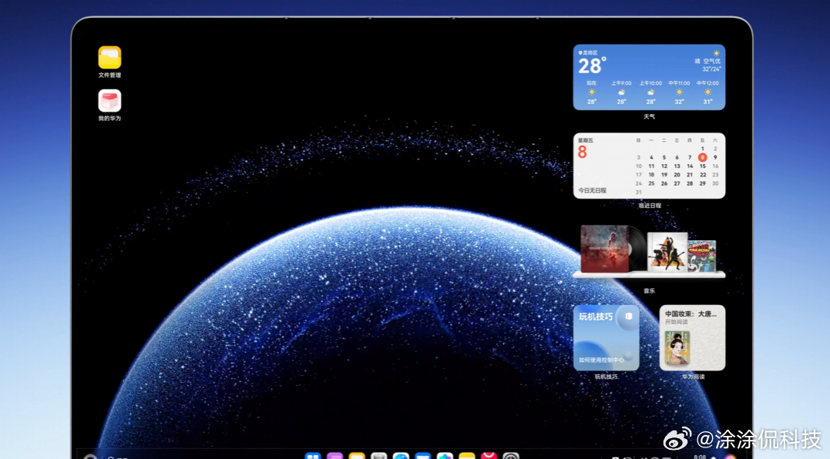This screenshot has height=459, width=830.
Task: Click the 现在 current weather sun icon
Action: tap(591, 92)
